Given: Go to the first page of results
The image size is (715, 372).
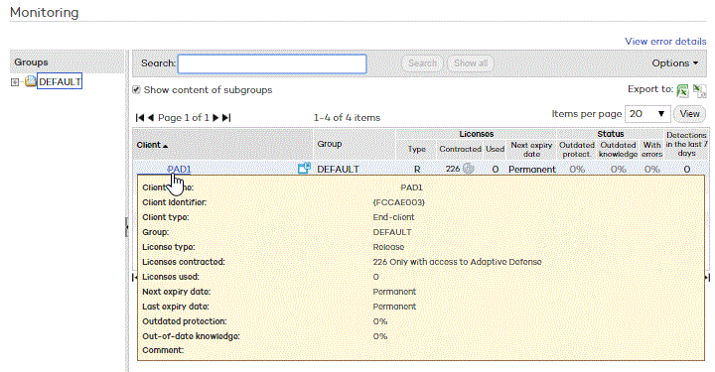Looking at the screenshot, I should 140,117.
